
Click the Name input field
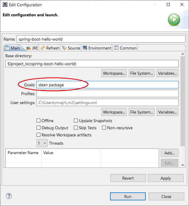pyautogui.click(x=101, y=39)
